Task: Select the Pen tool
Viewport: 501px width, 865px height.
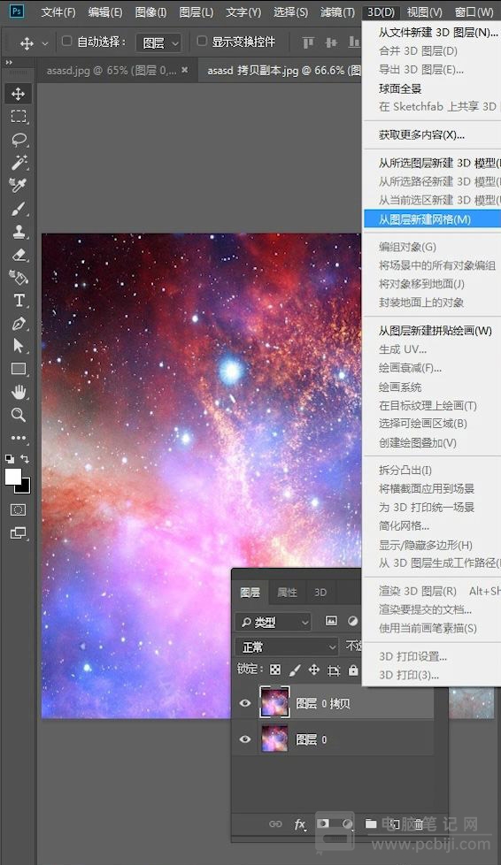Action: coord(19,324)
